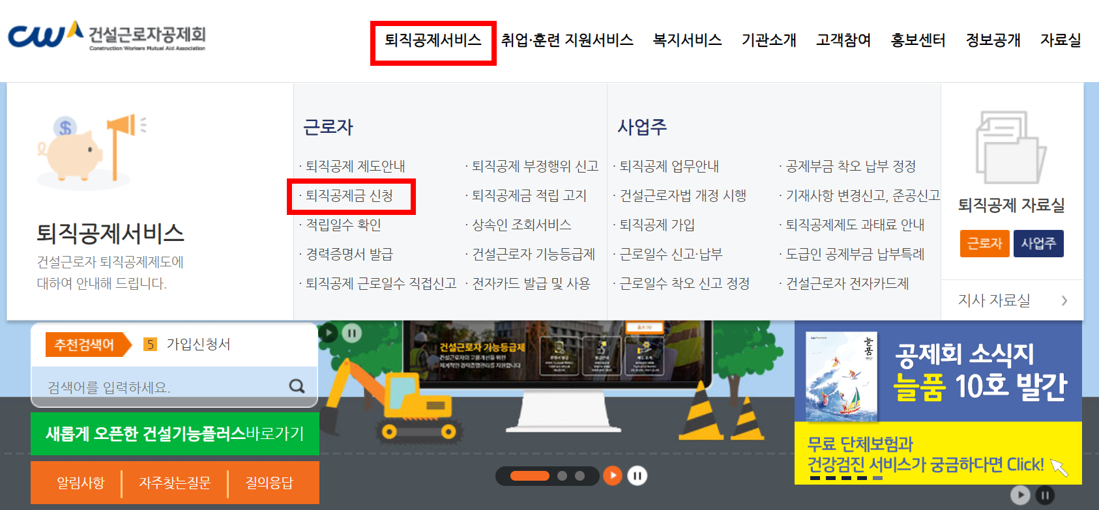
Task: Open 건설근로자 기능등급제 link
Action: click(x=533, y=254)
